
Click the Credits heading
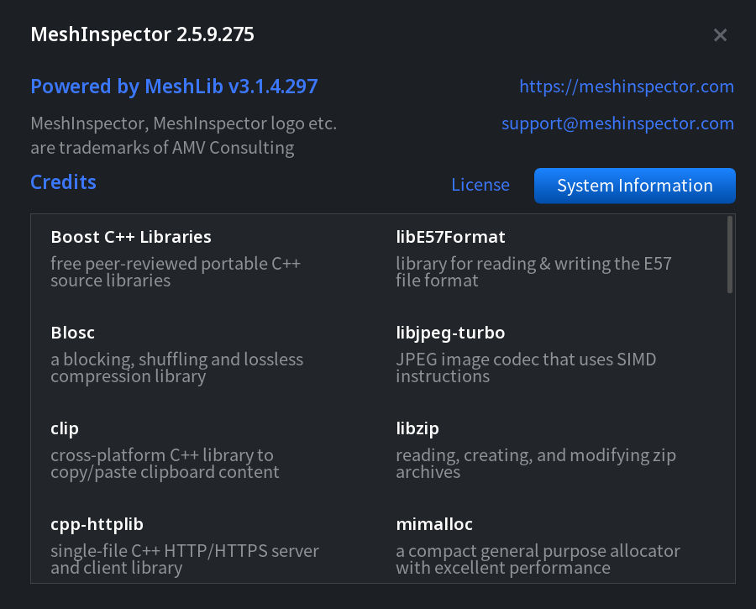click(x=63, y=182)
